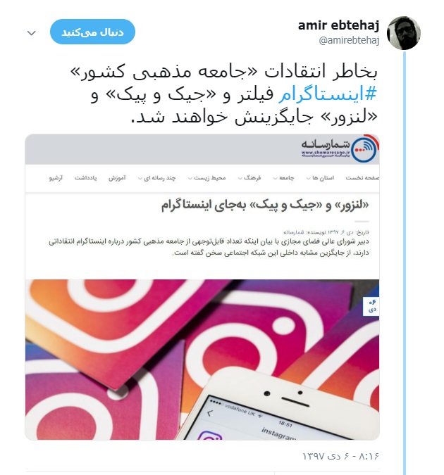Viewport: 444px width, 475px height.
Task: Open the آموزش menu item
Action: click(117, 178)
